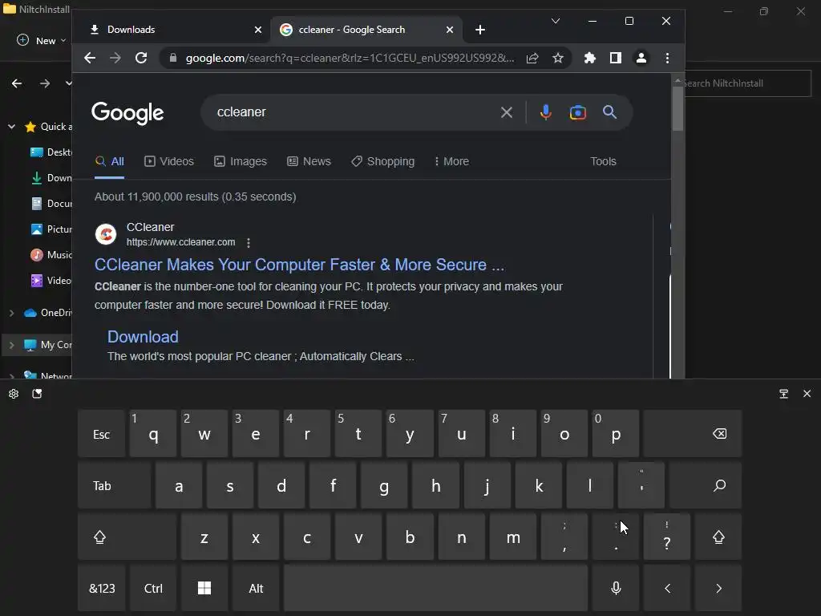Close the touch keyboard
The image size is (821, 616).
[807, 394]
